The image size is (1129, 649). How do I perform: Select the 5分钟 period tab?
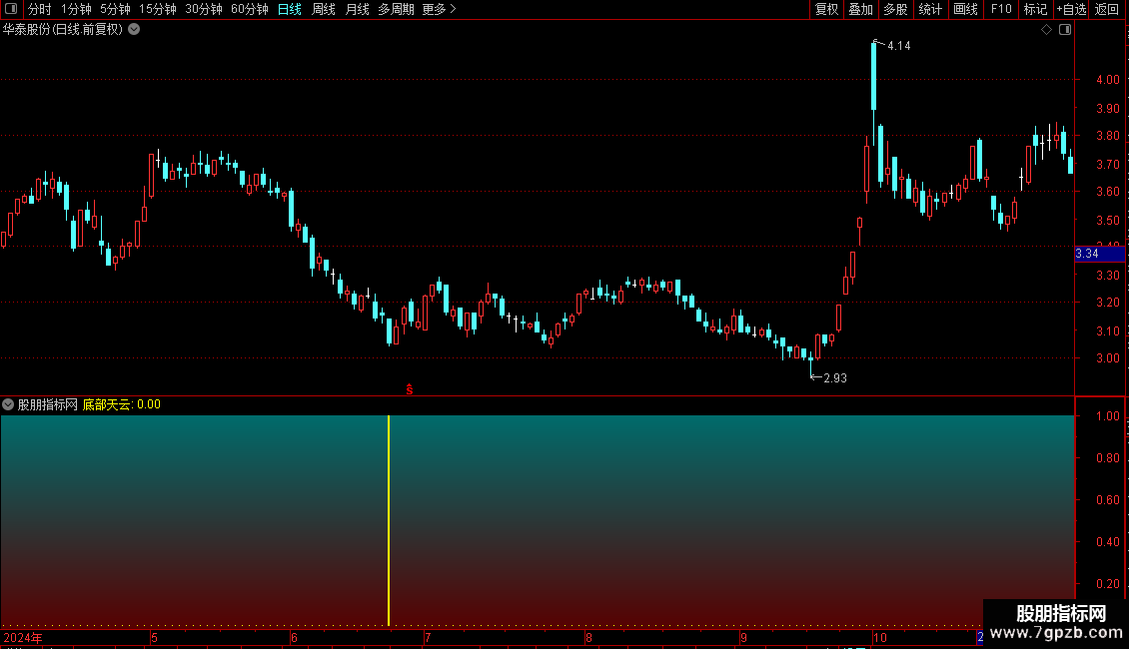click(115, 9)
